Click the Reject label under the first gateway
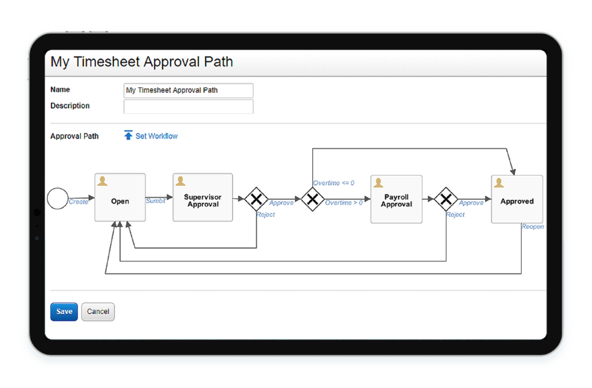The height and width of the screenshot is (388, 592). [265, 215]
